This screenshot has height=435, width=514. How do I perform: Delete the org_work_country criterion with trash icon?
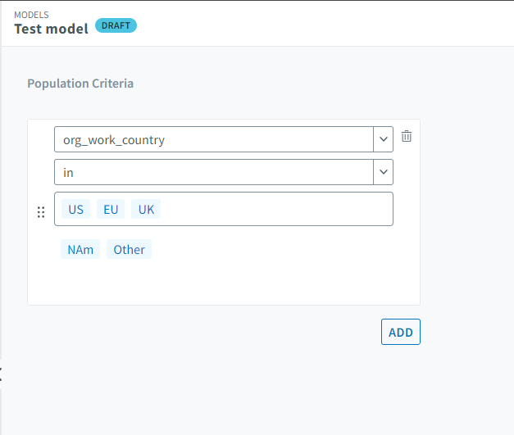[407, 138]
